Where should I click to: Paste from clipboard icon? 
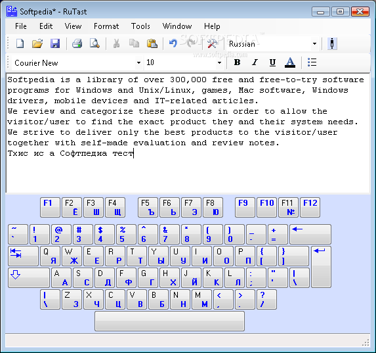pyautogui.click(x=152, y=44)
